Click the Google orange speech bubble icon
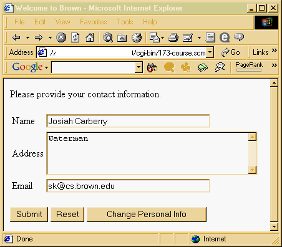Screen dimensions: 282x247 (169, 67)
